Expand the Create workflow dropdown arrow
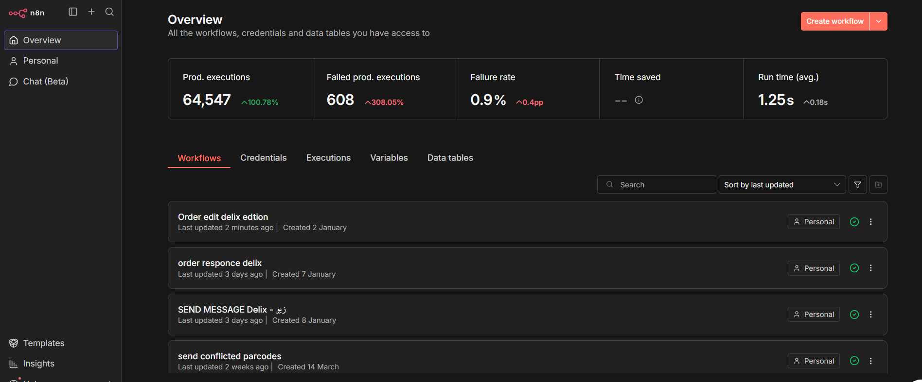The height and width of the screenshot is (382, 922). pos(878,21)
